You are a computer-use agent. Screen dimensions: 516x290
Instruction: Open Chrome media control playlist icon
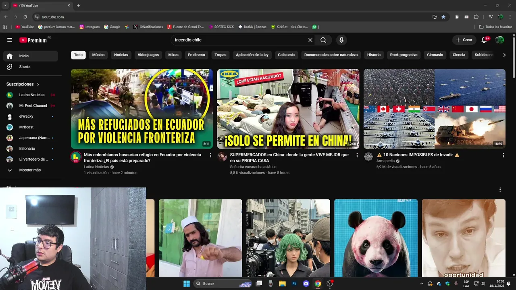point(491,17)
